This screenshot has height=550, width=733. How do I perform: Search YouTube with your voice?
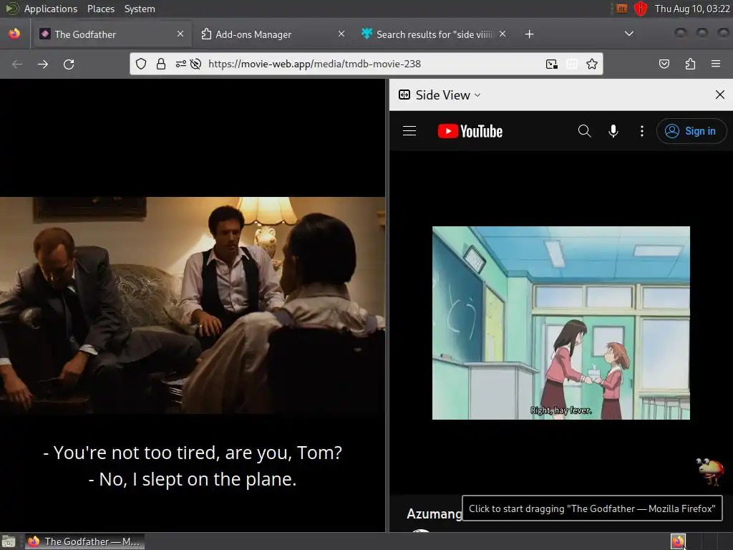(613, 131)
